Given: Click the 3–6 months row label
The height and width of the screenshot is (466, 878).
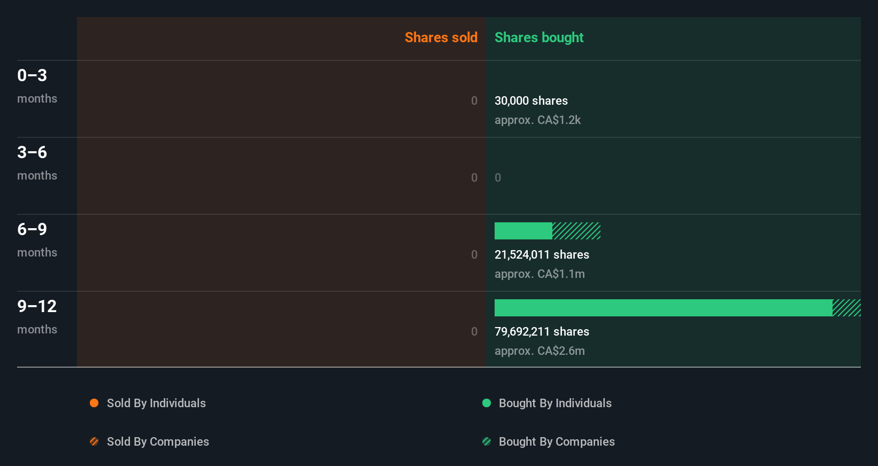Looking at the screenshot, I should click(37, 163).
